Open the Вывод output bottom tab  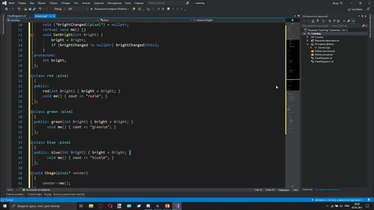(48, 194)
